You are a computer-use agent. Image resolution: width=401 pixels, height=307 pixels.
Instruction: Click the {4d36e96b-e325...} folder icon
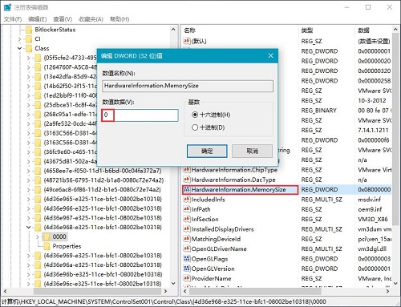(x=38, y=274)
